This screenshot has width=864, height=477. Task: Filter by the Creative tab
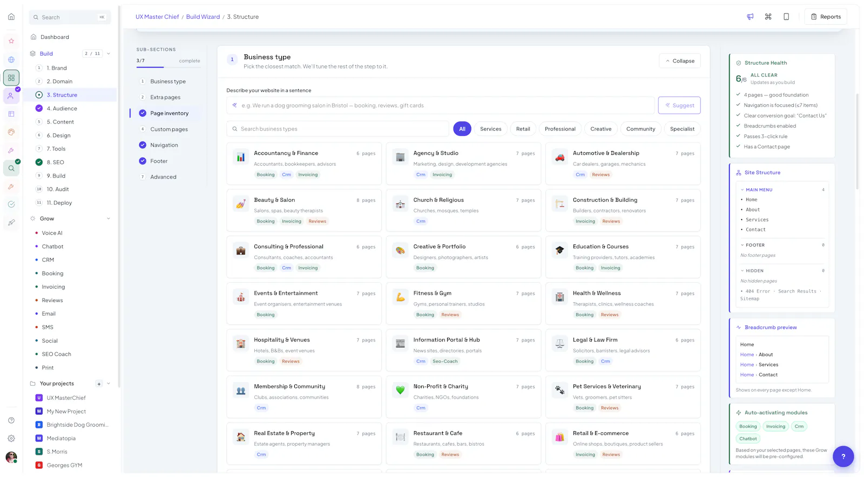(601, 129)
